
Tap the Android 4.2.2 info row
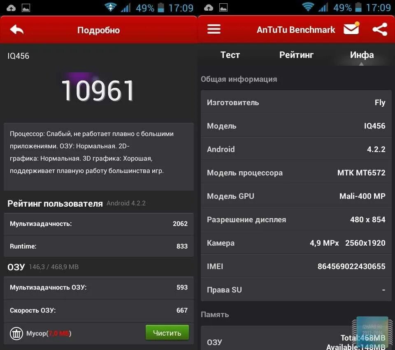point(296,149)
